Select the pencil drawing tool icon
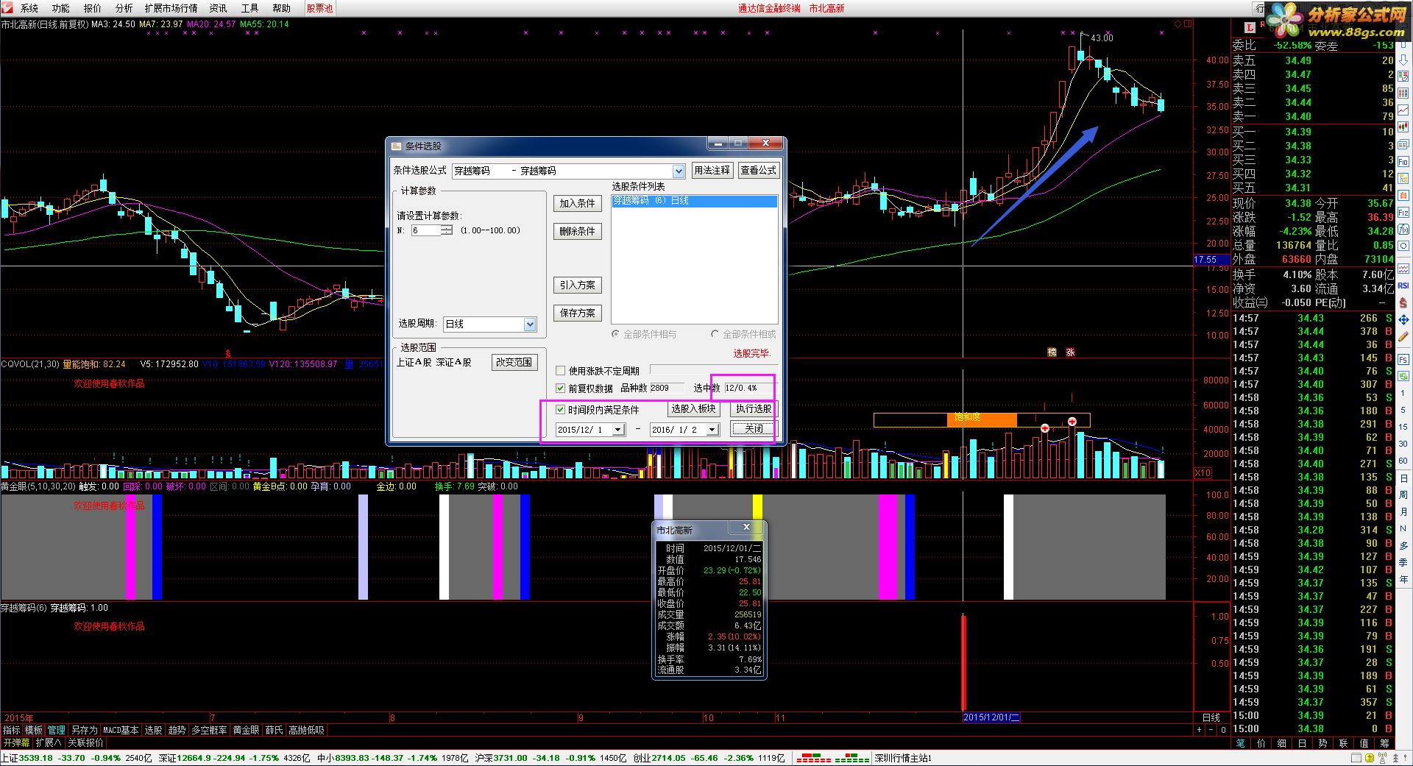1413x766 pixels. click(x=1403, y=336)
